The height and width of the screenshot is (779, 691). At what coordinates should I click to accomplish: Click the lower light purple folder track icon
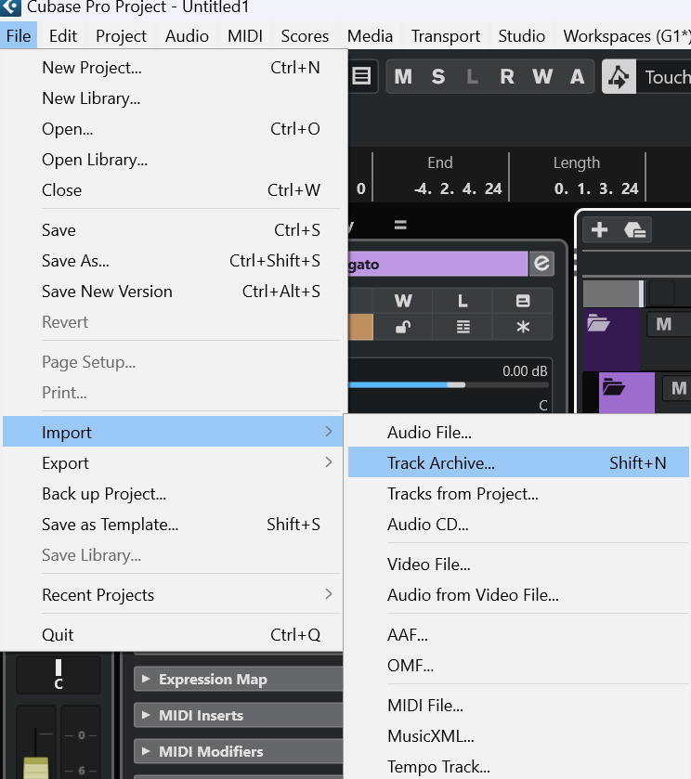pos(614,386)
